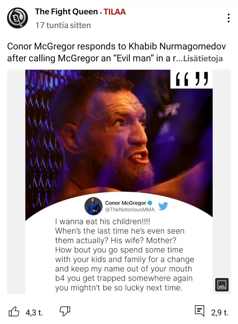The width and height of the screenshot is (238, 324).
Task: Tap the image gallery icon on picture
Action: 222,285
